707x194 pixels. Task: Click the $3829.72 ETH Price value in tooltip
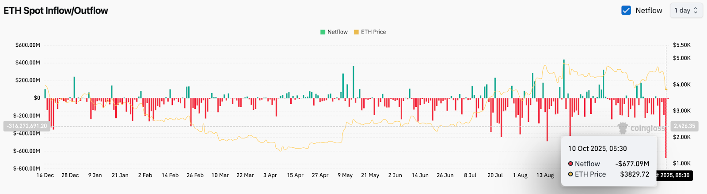(635, 174)
